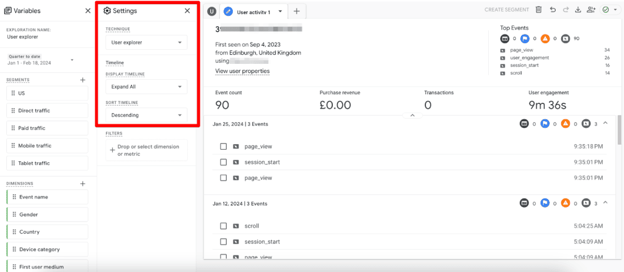Select the Paid traffic segment
The image size is (624, 272).
coord(48,128)
